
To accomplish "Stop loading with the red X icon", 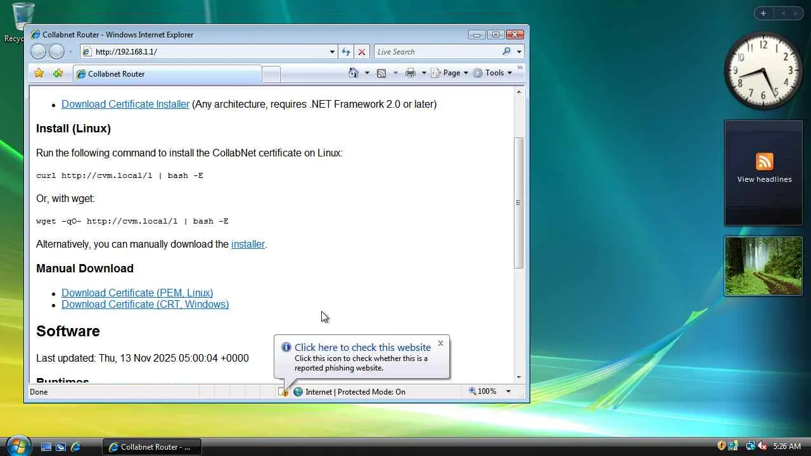I will coord(361,52).
